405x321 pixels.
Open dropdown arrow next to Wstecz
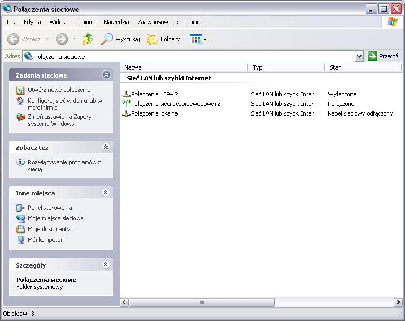point(47,39)
